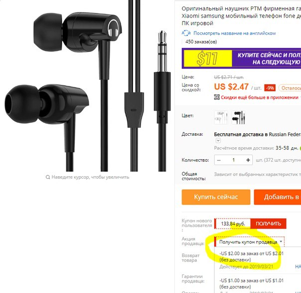The image size is (301, 293).
Task: Increase quantity with the plus button
Action: coord(248,160)
